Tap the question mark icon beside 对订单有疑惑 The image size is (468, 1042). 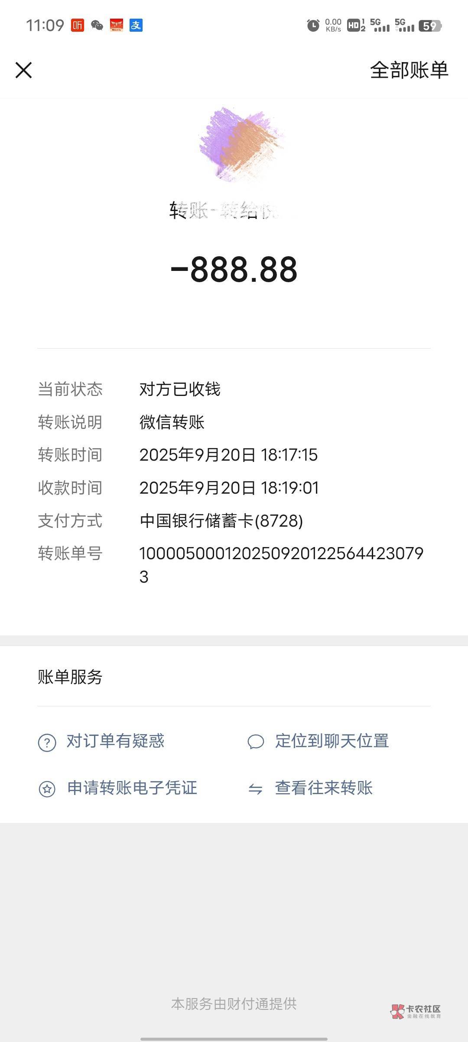tap(47, 742)
